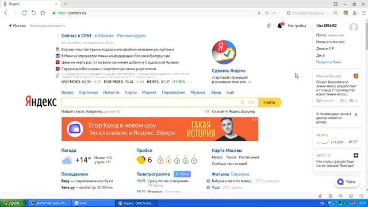
Task: Open Yandex bookmarks collection icon
Action: click(x=269, y=26)
